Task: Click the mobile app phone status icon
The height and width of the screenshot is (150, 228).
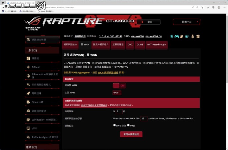Action: tap(172, 36)
